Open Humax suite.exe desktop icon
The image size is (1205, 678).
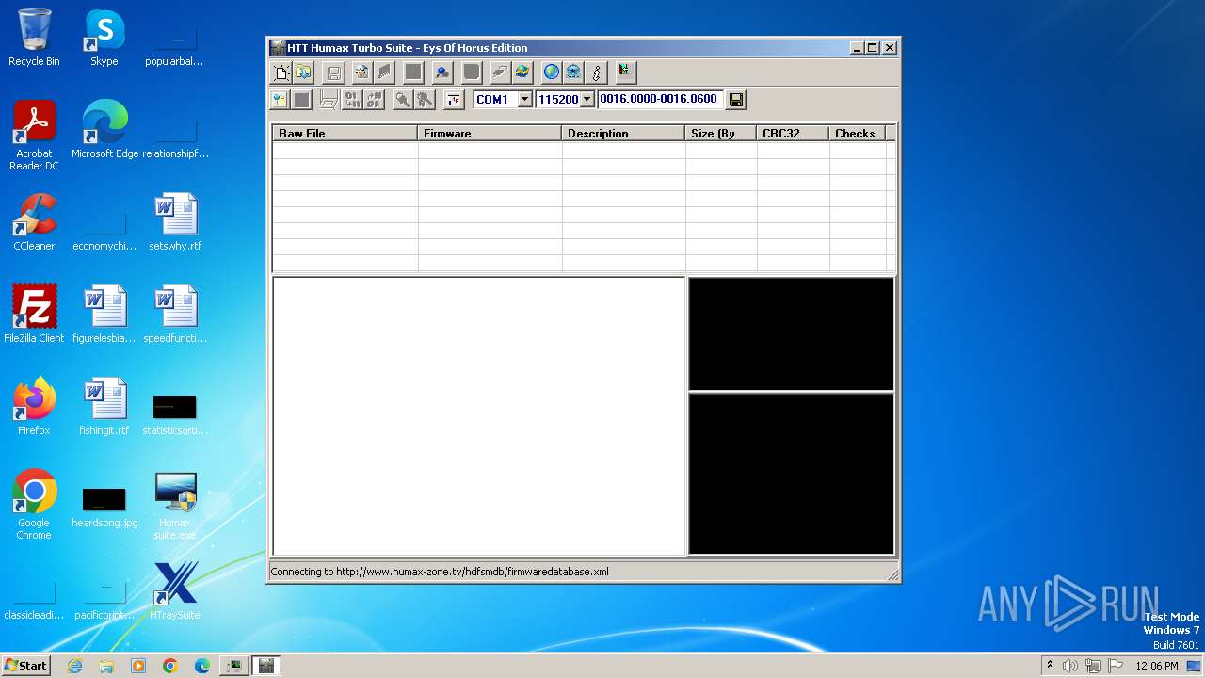click(x=175, y=506)
